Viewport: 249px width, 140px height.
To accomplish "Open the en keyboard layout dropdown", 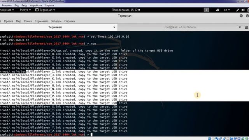I will [227, 10].
